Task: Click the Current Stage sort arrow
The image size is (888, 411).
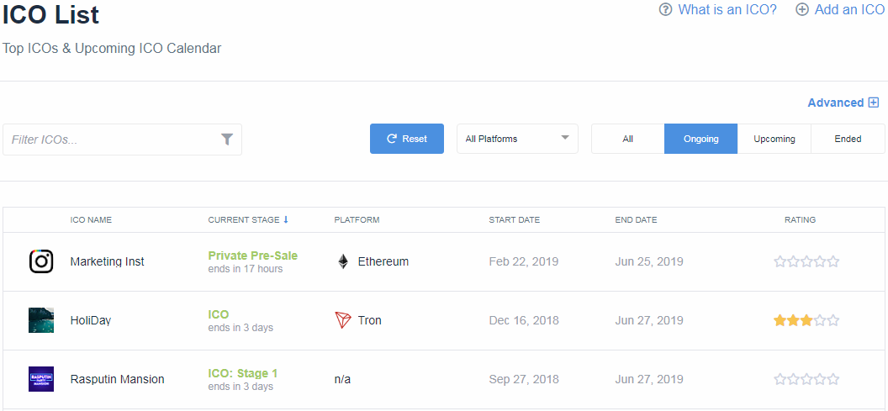Action: point(286,220)
